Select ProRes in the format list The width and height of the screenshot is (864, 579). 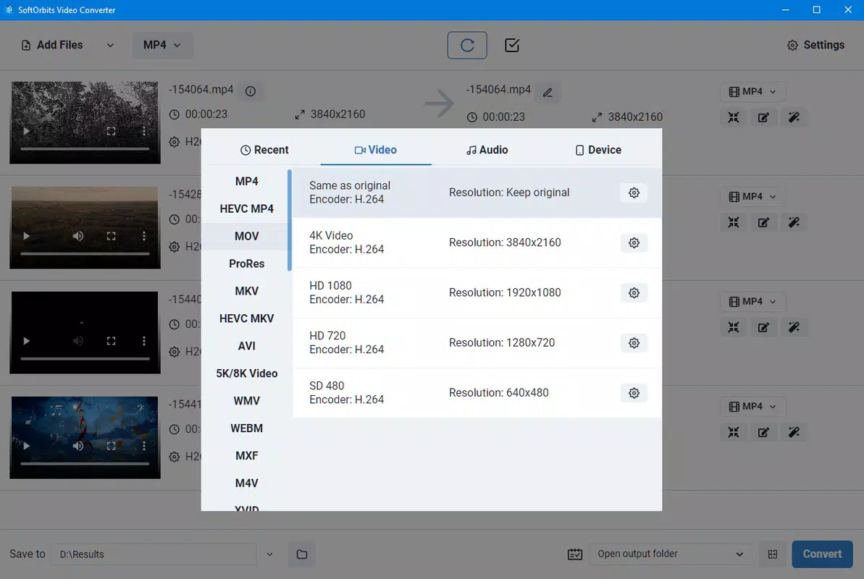246,264
